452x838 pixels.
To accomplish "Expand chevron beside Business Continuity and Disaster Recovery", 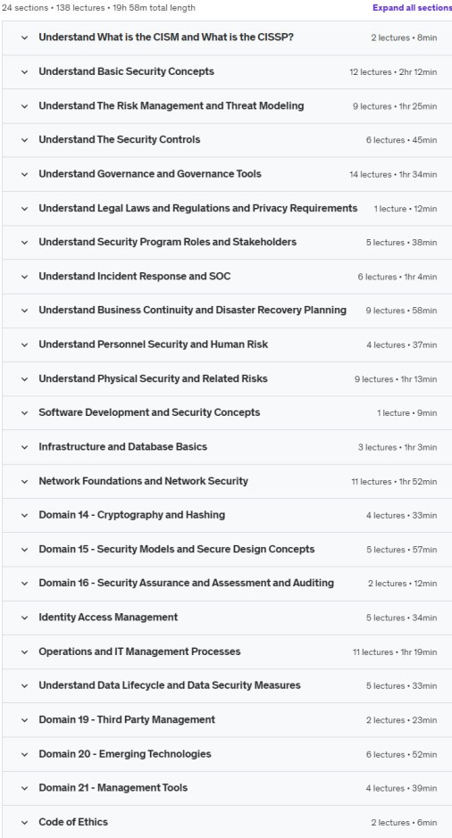I will [x=25, y=311].
